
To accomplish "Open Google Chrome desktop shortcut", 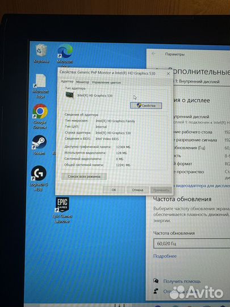I will click(40, 117).
